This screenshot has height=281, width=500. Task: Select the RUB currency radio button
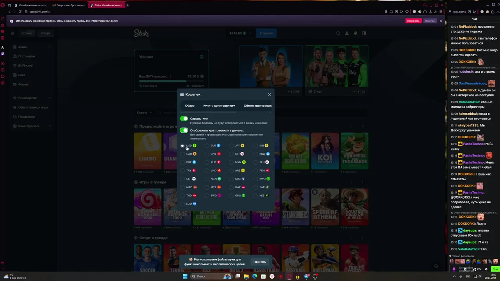click(207, 162)
